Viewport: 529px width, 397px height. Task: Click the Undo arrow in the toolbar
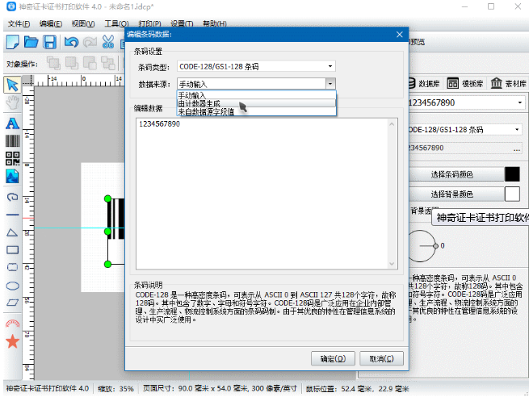click(71, 42)
